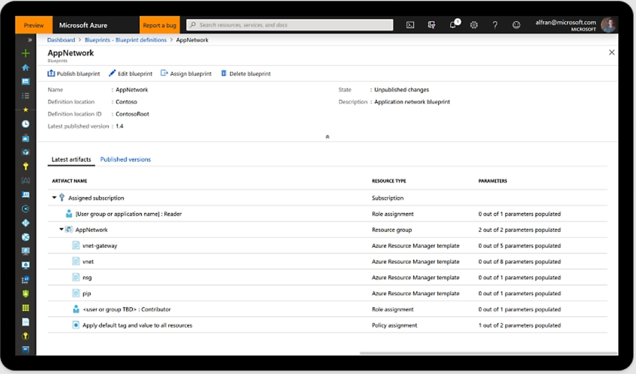
Task: Navigate to Dashboard breadcrumb link
Action: pyautogui.click(x=61, y=39)
